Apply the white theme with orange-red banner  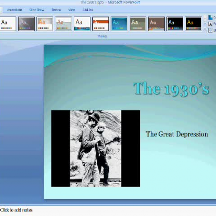point(101,24)
